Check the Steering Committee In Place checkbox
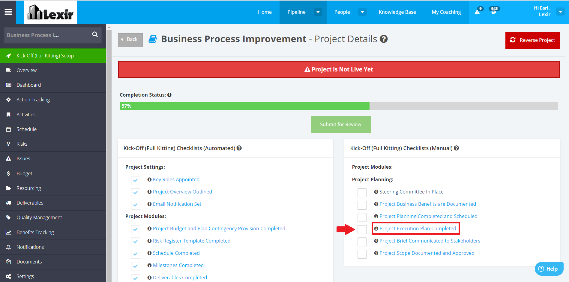The height and width of the screenshot is (282, 569). click(x=362, y=193)
